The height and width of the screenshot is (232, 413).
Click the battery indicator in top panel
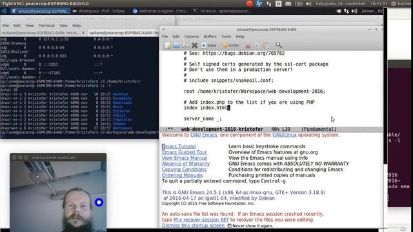pos(298,4)
